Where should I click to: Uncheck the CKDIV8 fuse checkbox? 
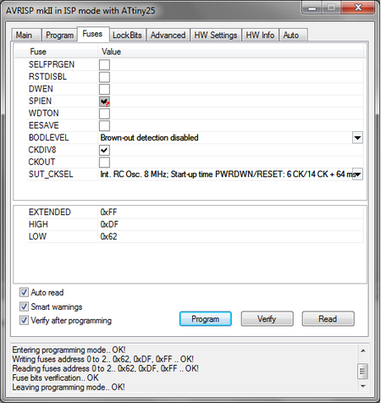(x=104, y=150)
